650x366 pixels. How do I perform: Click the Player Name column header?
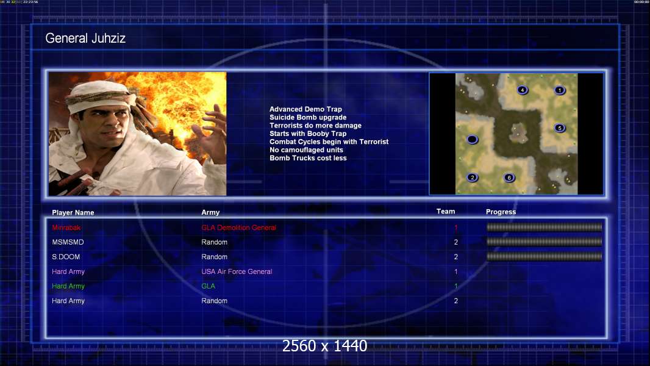coord(73,213)
